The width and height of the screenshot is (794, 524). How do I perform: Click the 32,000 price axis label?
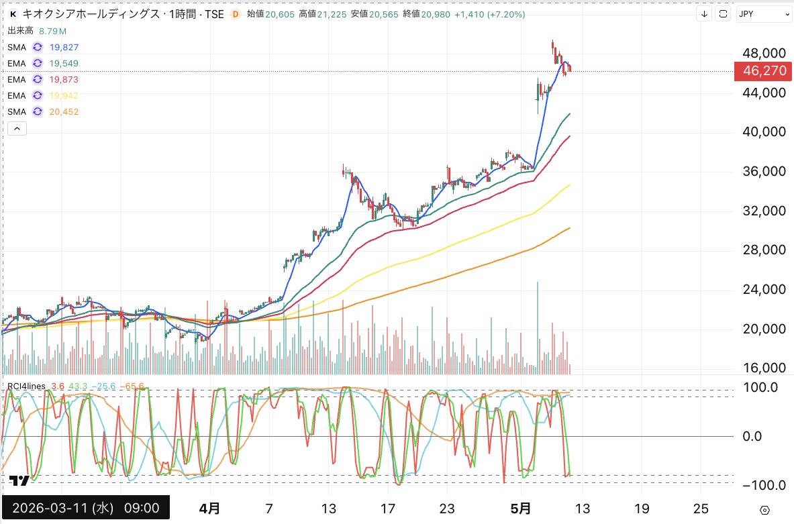point(764,211)
